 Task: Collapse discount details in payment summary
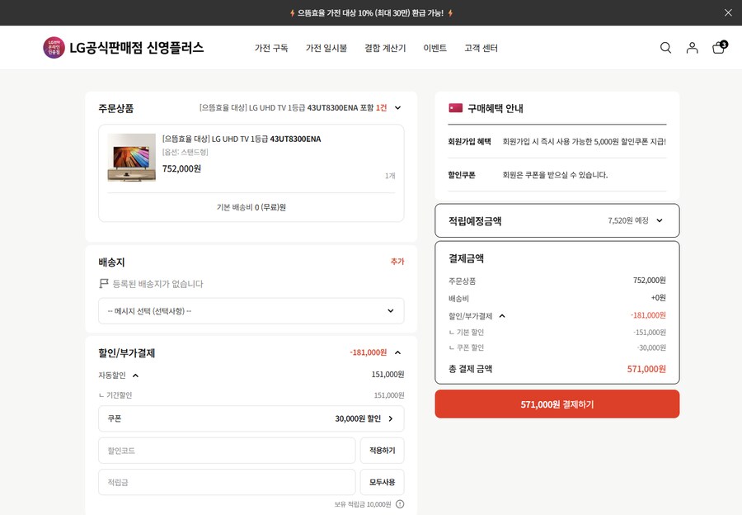pos(502,316)
